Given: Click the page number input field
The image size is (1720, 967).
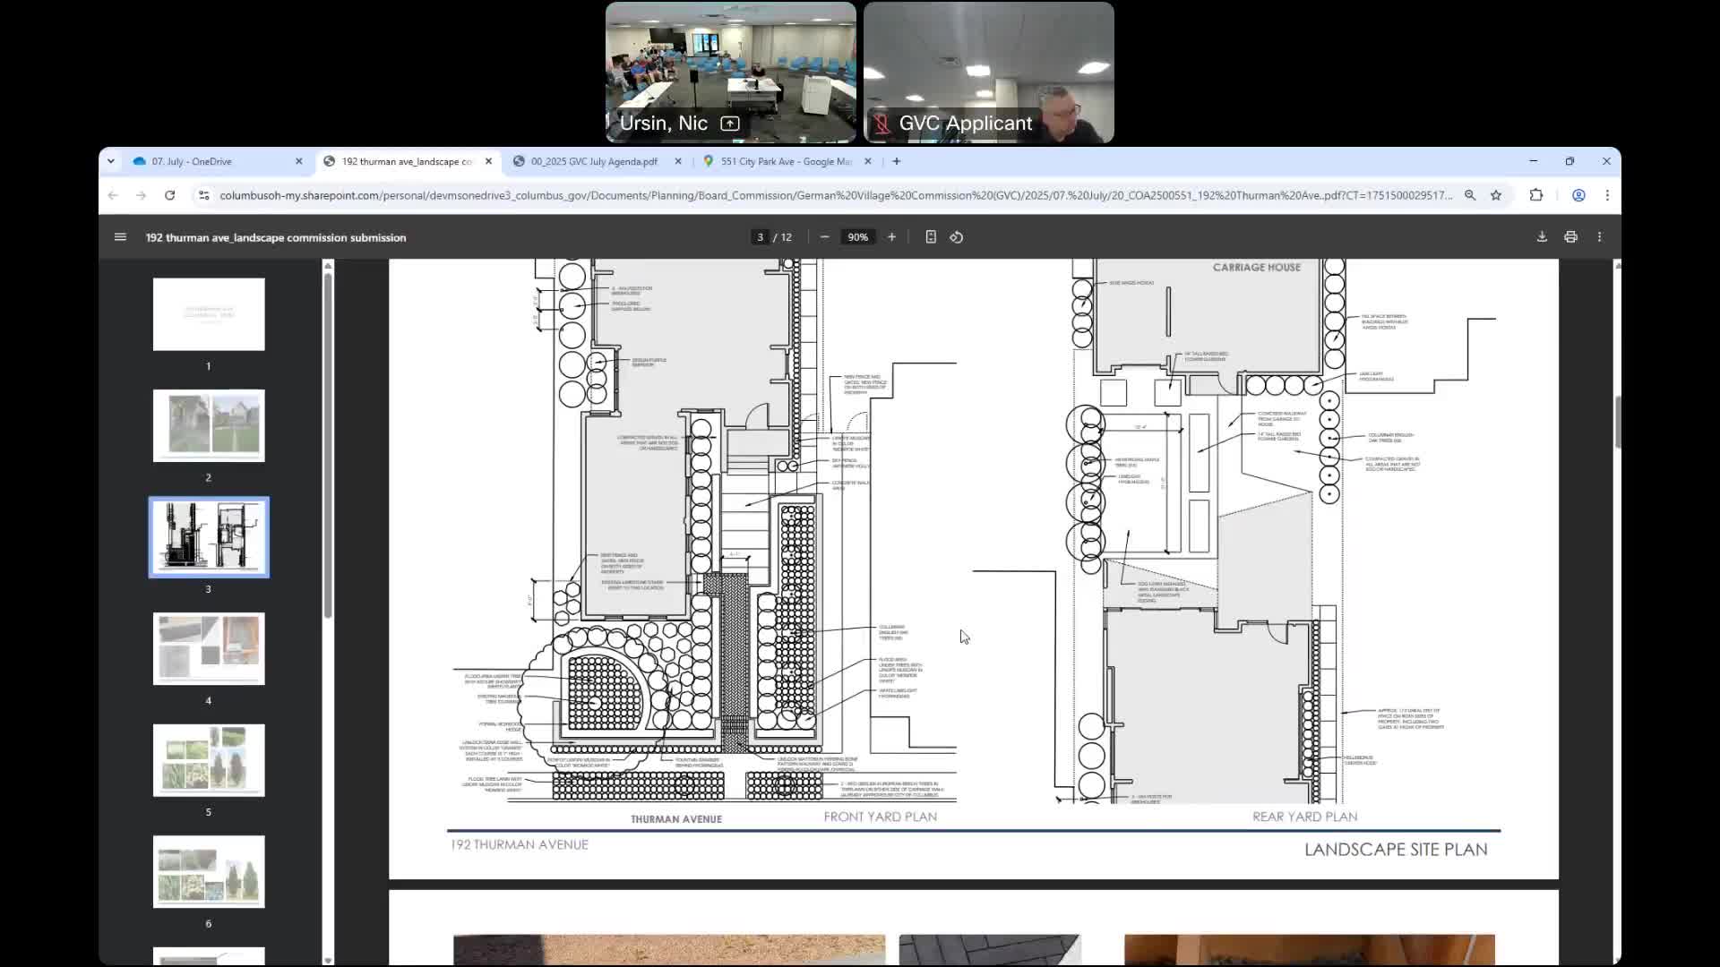Looking at the screenshot, I should (760, 237).
